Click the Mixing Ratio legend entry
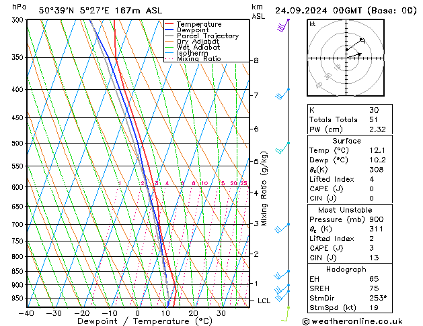This screenshot has height=326, width=423. click(193, 59)
